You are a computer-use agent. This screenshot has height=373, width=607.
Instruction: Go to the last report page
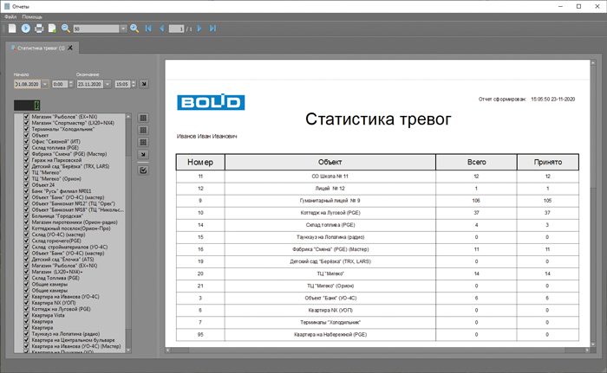pos(213,29)
